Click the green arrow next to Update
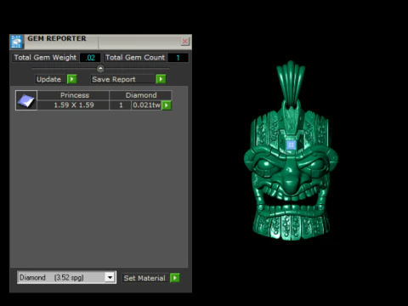The width and height of the screenshot is (408, 306). pyautogui.click(x=72, y=79)
